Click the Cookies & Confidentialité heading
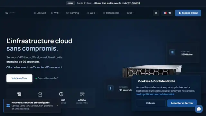This screenshot has height=116, width=206. point(157,81)
